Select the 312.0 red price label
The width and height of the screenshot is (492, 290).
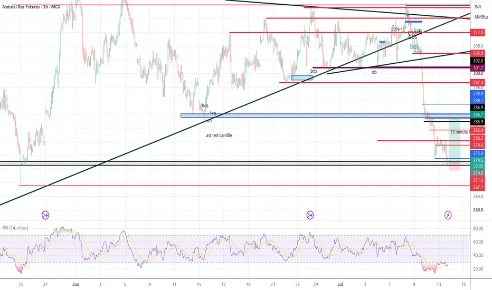click(478, 33)
